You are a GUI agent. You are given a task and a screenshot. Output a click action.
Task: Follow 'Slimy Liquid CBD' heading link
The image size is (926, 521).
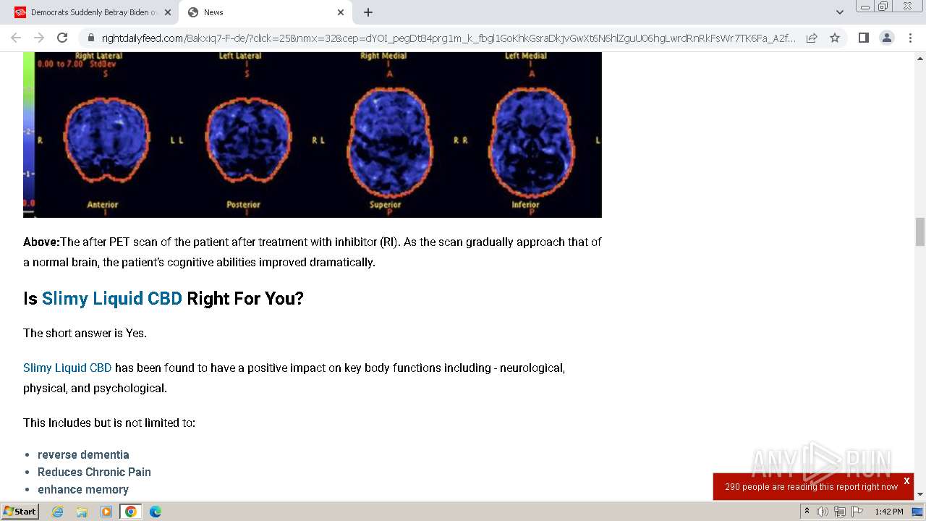click(x=112, y=298)
